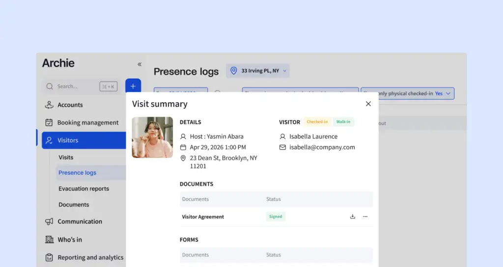Viewport: 503px width, 267px height.
Task: Click the Checked-in visitor badge
Action: 317,122
